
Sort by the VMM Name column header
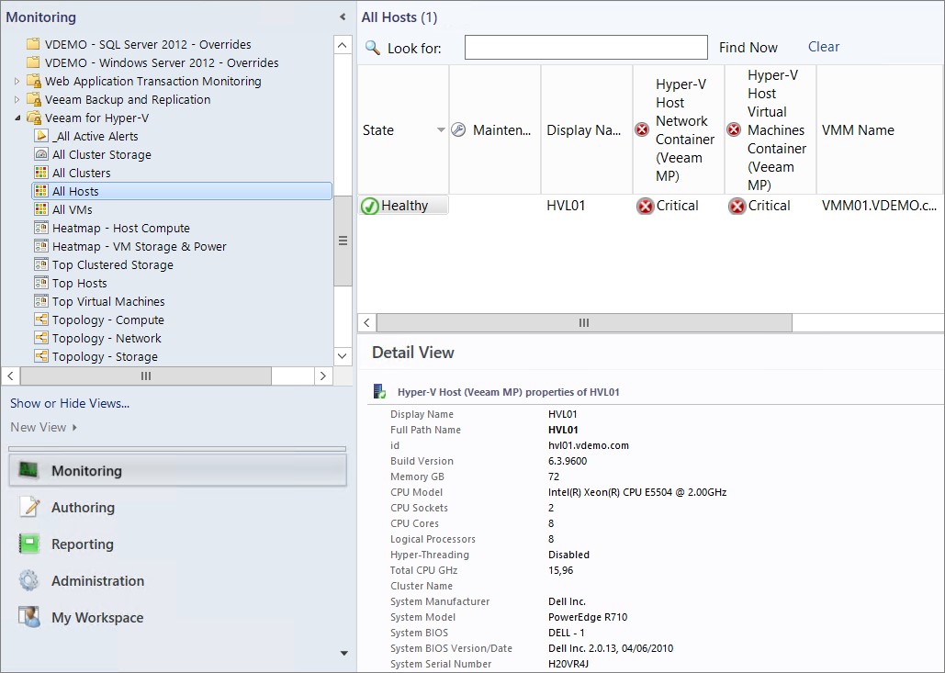click(880, 130)
